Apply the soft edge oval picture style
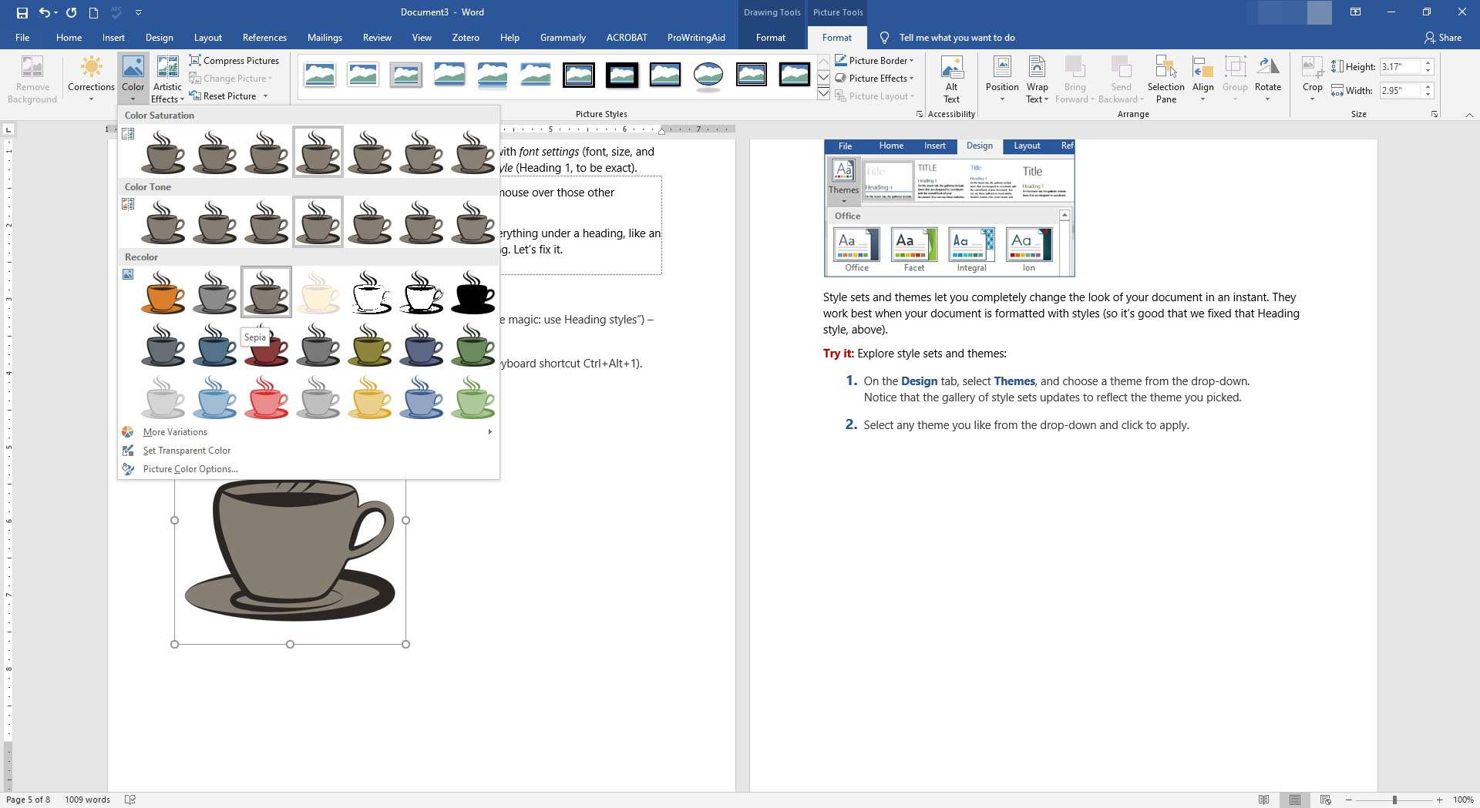 [x=708, y=75]
